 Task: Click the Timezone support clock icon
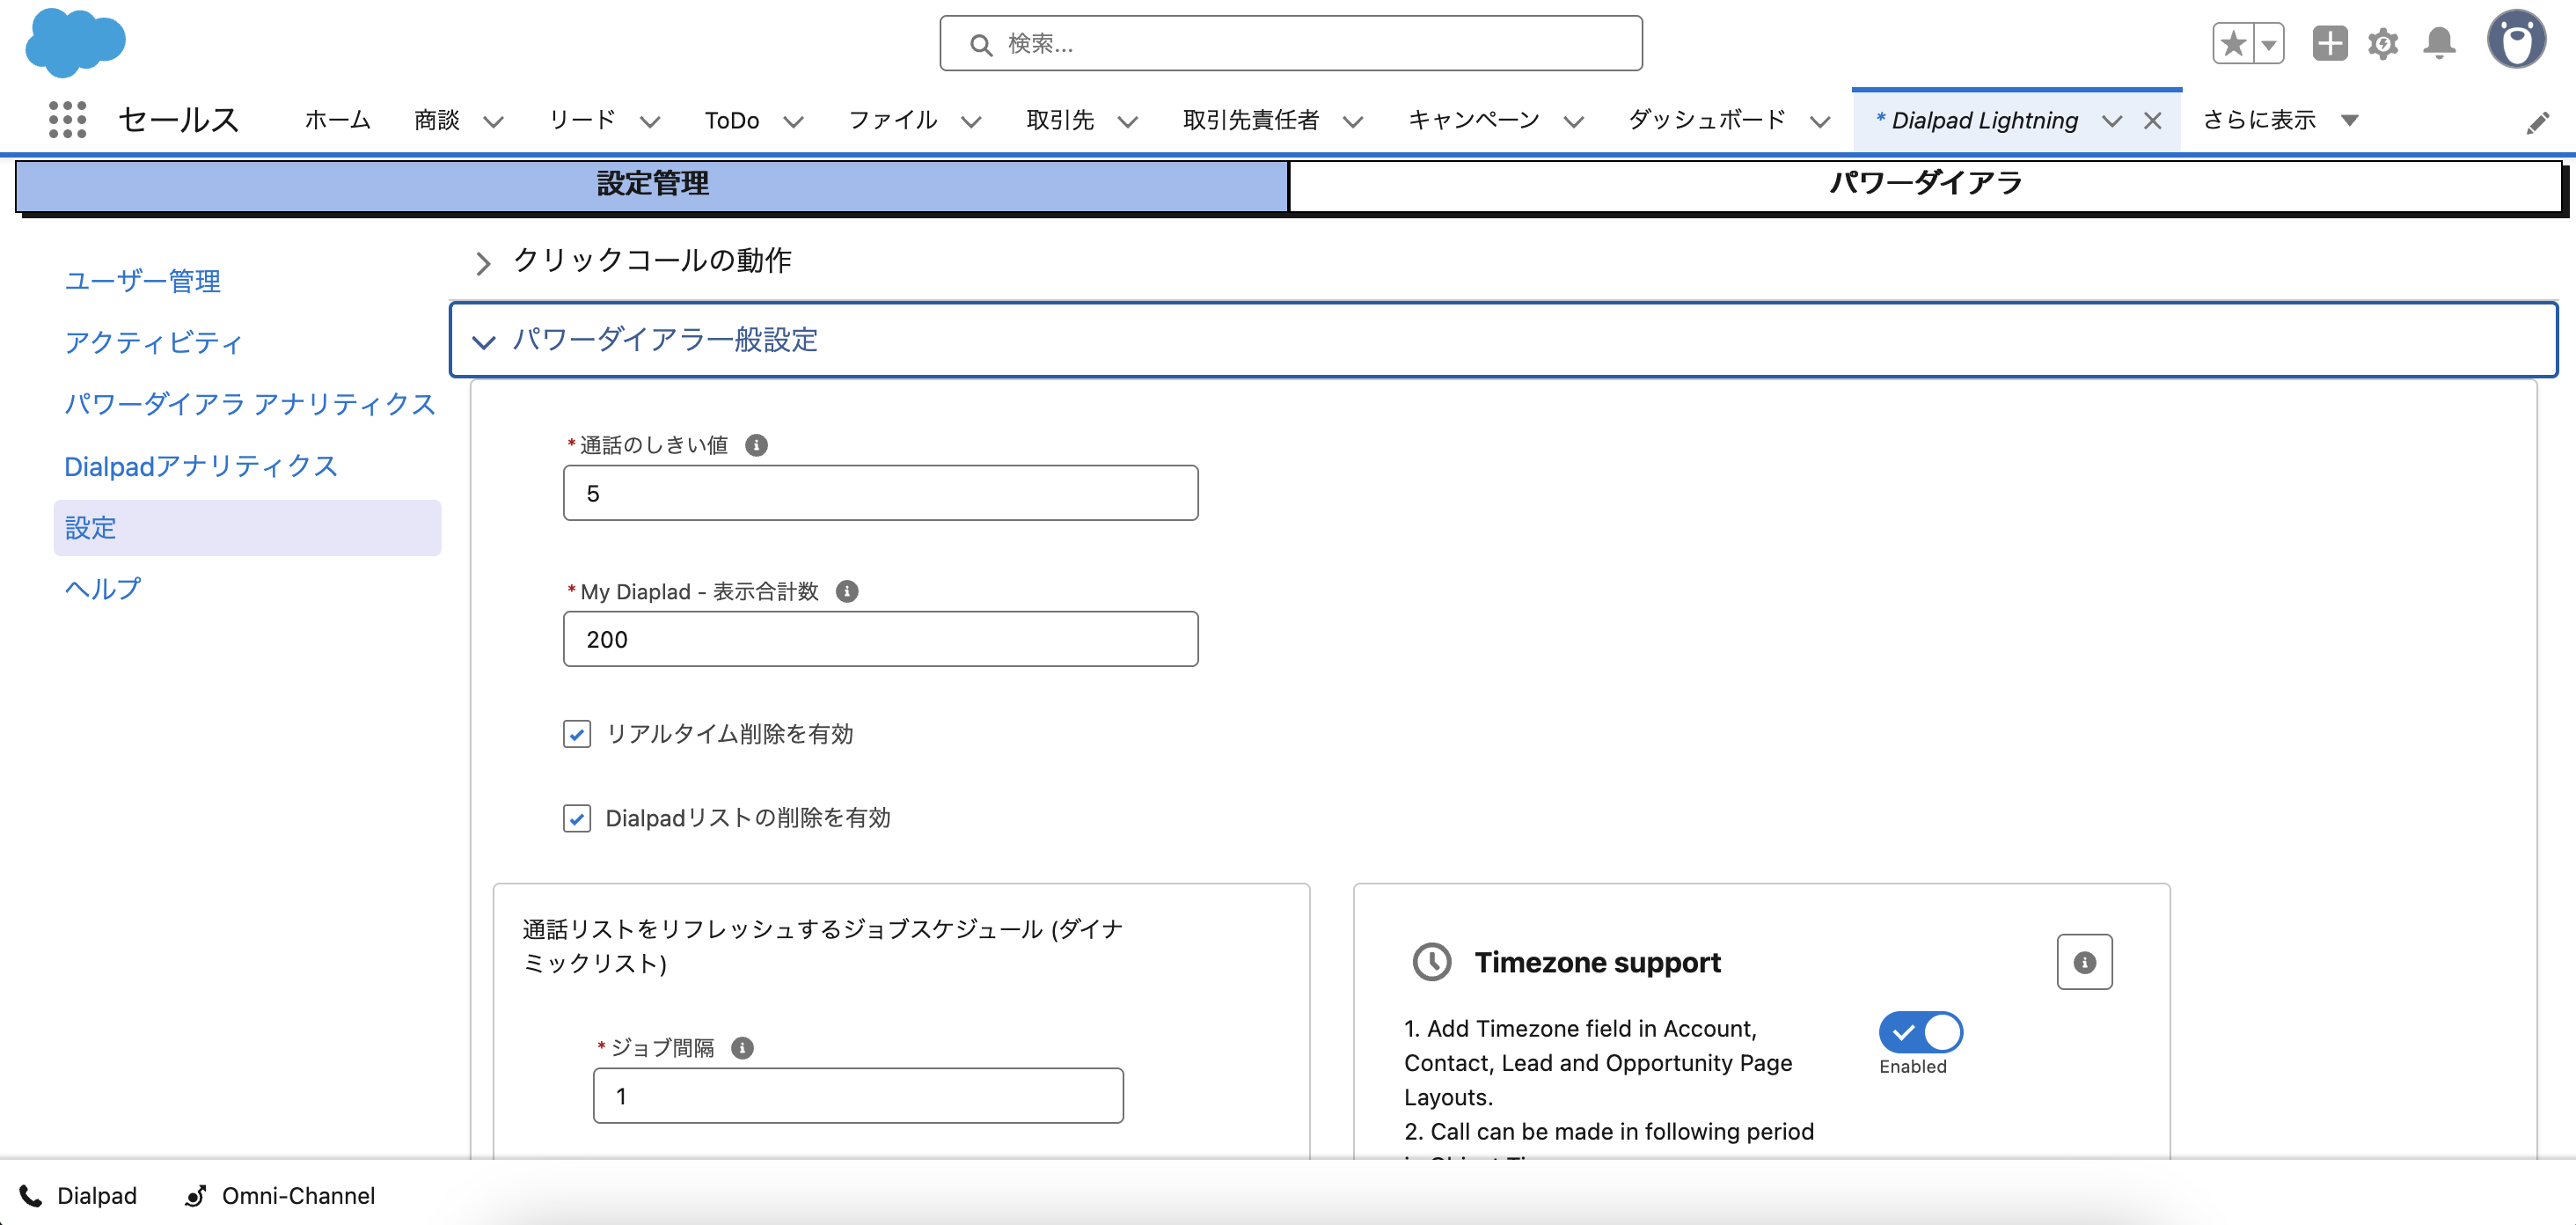[x=1431, y=962]
